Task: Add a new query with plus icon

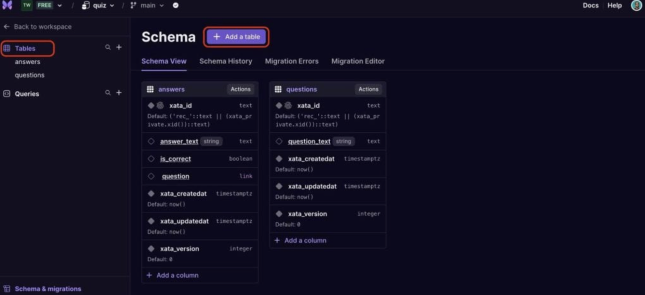Action: [119, 93]
